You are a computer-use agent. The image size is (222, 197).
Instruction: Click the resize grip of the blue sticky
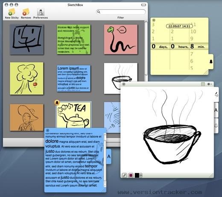[x=104, y=190]
